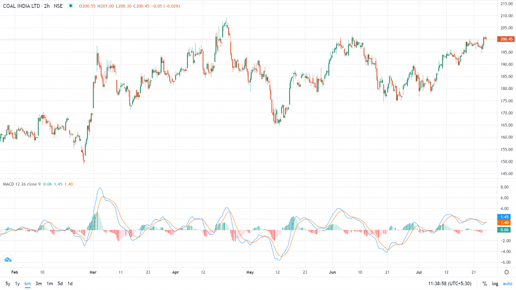Click the 185.00 price axis label
Viewport: 516px width, 290px height.
pyautogui.click(x=506, y=76)
